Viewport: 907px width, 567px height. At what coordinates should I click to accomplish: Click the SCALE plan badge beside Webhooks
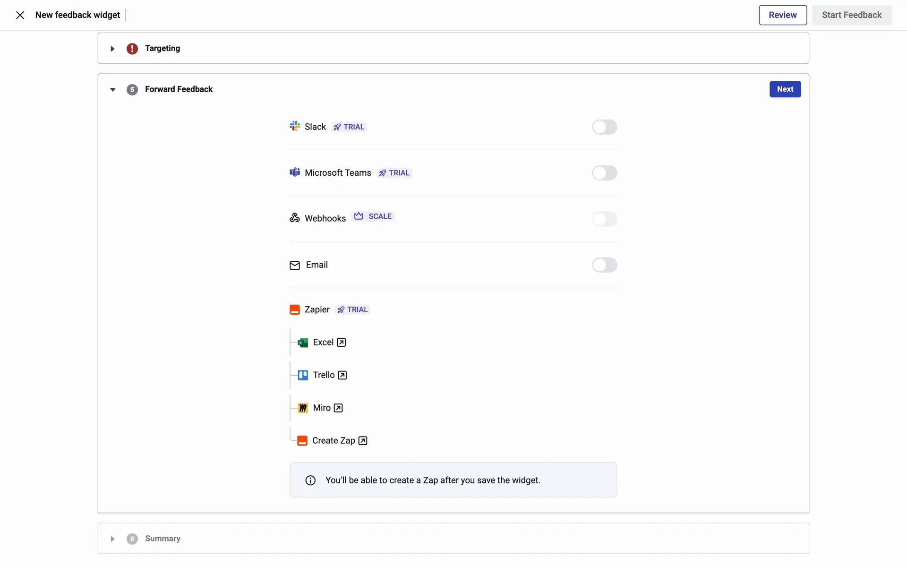[374, 216]
